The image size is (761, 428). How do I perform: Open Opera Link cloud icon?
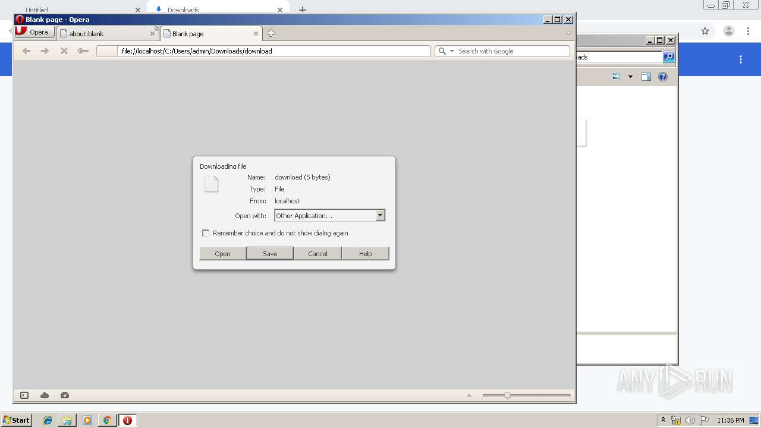click(45, 395)
